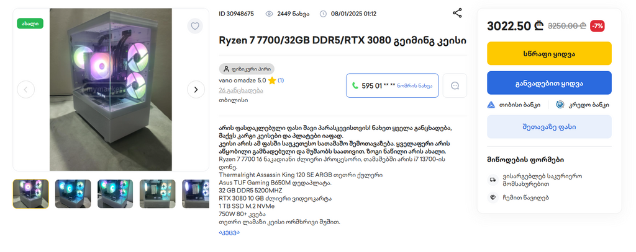Viewport: 636px width, 252px height.
Task: Go to previous product photo
Action: 26,89
